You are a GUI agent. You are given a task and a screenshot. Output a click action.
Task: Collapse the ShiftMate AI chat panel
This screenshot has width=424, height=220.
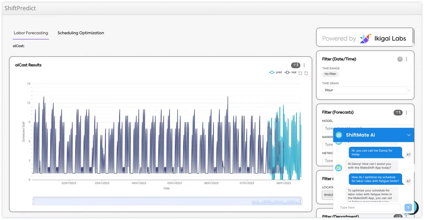coord(409,135)
